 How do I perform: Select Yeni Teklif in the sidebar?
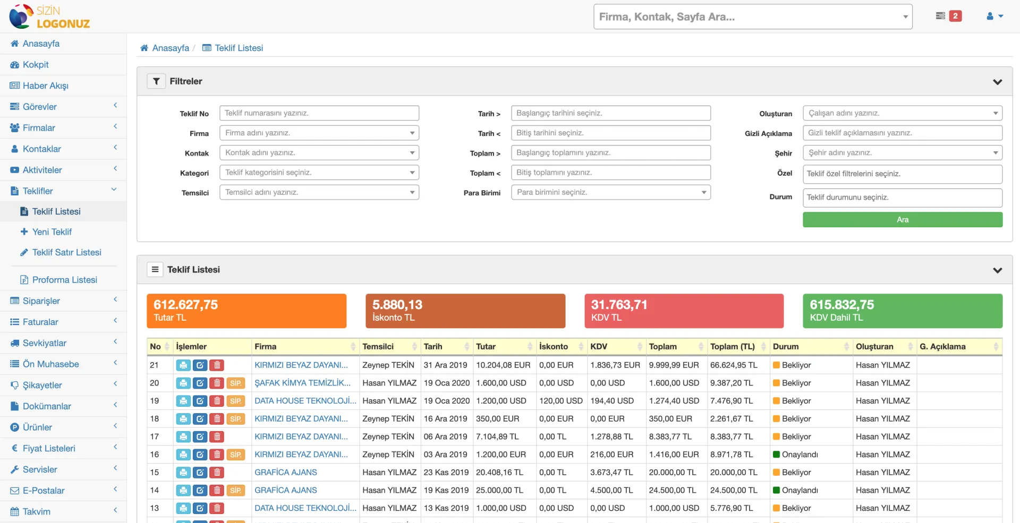63,232
